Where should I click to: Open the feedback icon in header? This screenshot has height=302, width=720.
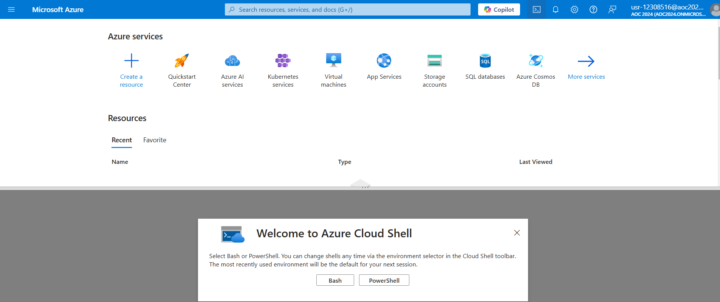(612, 9)
